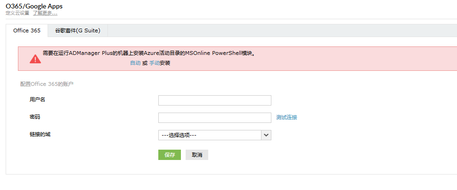Click the 配置Office 365的账户 section heading
Viewport: 457px width, 190px height.
pyautogui.click(x=47, y=84)
